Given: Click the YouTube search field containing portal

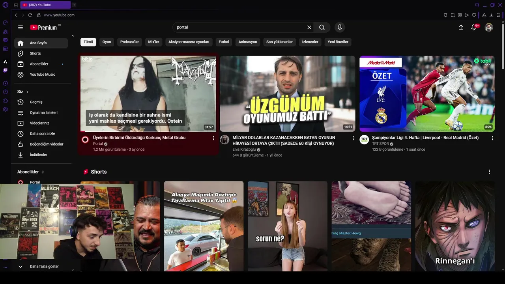Looking at the screenshot, I should pyautogui.click(x=241, y=27).
